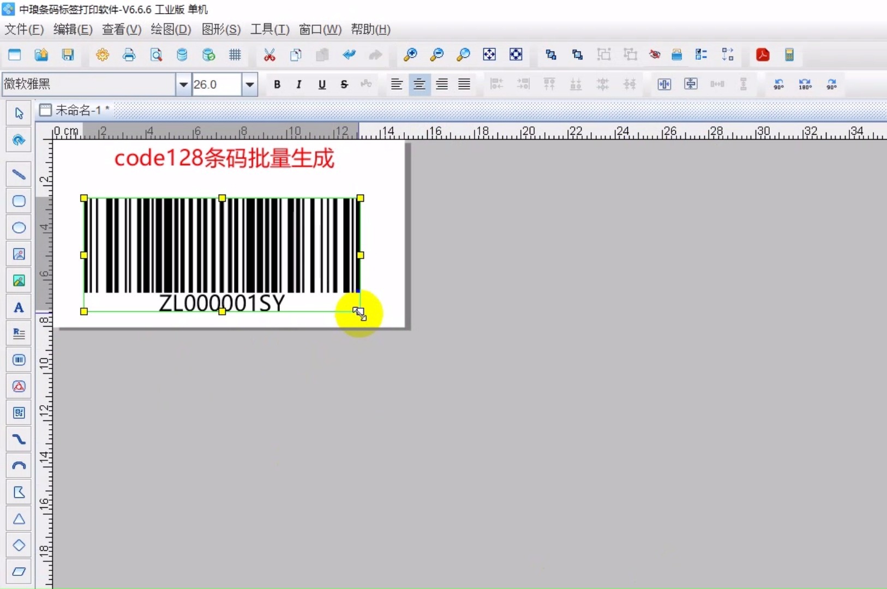Image resolution: width=887 pixels, height=589 pixels.
Task: Select the curve drawing tool
Action: (x=19, y=439)
